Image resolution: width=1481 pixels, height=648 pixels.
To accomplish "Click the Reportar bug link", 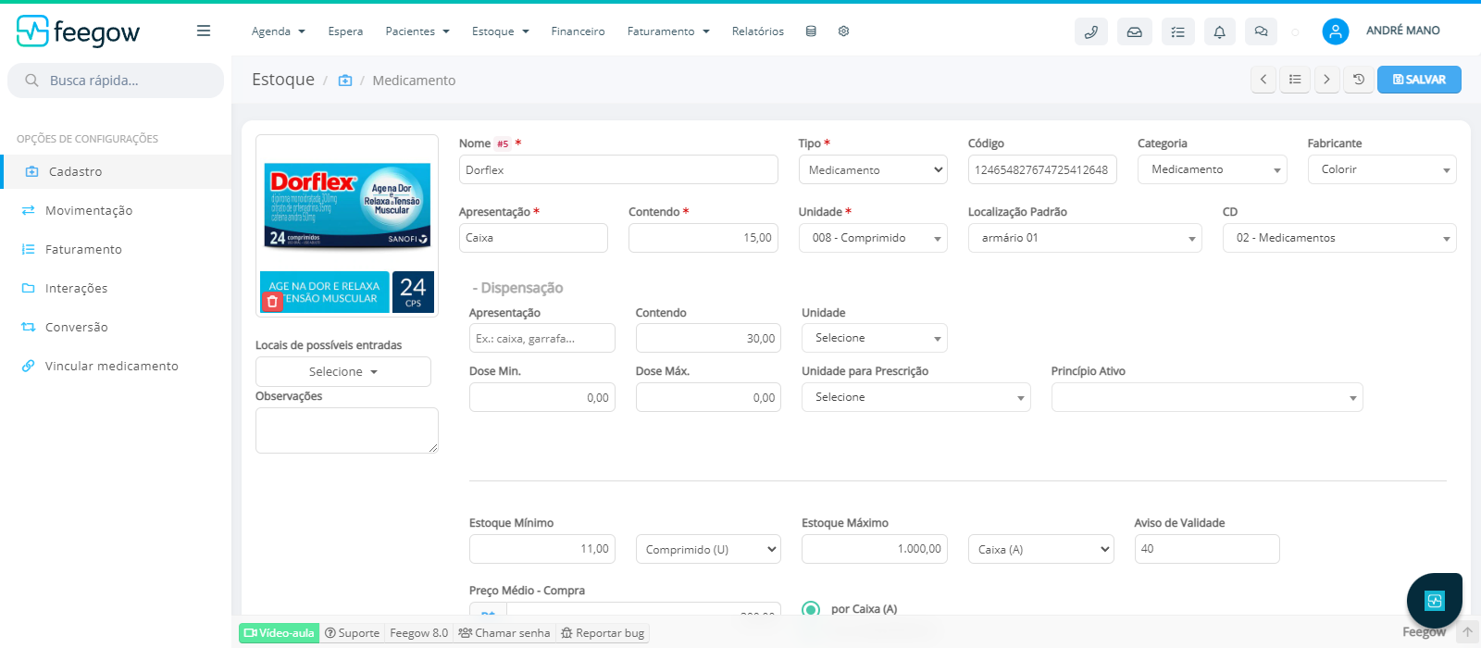I will [603, 633].
